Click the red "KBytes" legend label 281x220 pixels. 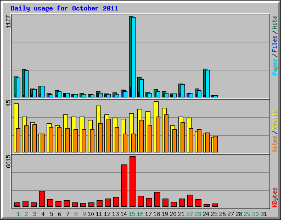275,197
